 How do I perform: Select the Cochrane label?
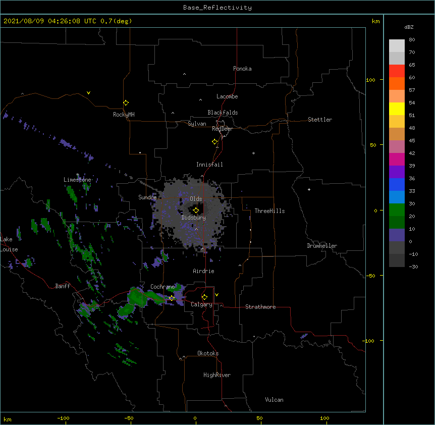[x=162, y=287]
